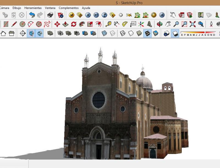Toggle the highlighted section planes display button

click(31, 33)
